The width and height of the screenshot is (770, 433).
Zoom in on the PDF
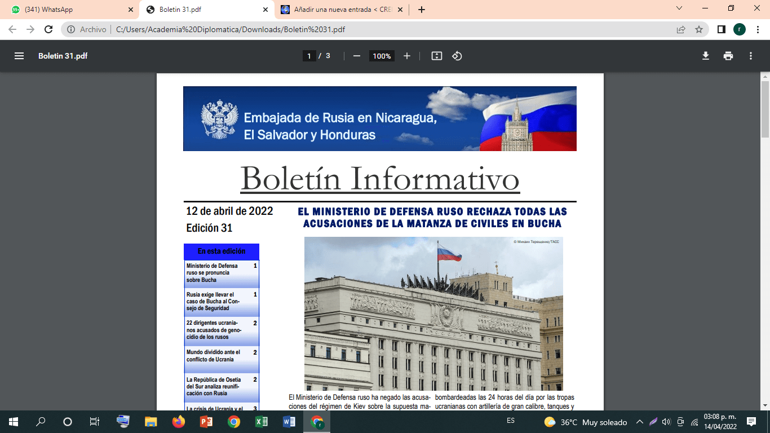coord(407,56)
